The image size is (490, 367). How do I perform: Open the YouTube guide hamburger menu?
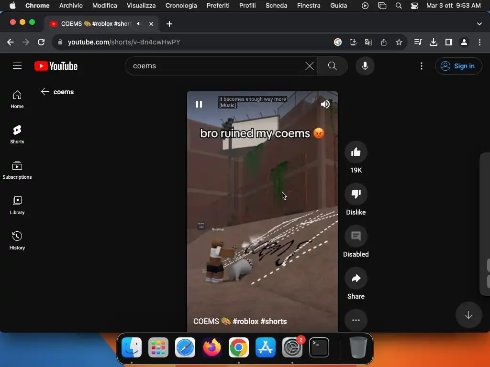(17, 66)
